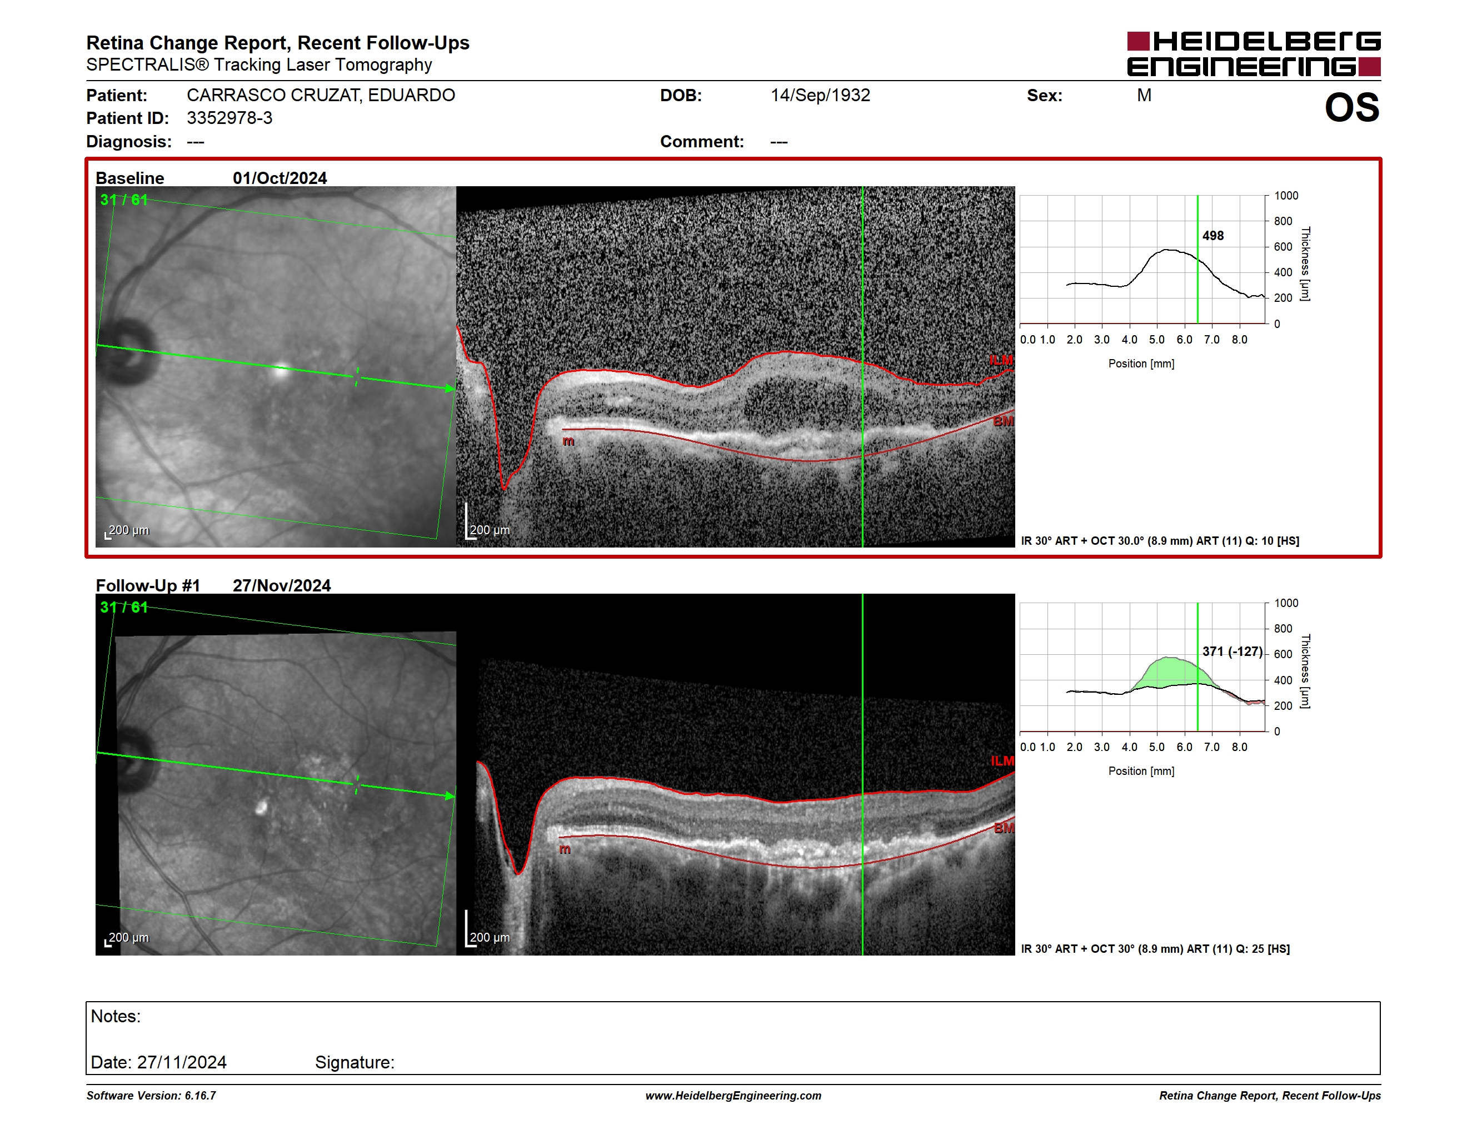Click the 'BM' label on Follow-Up scan
The height and width of the screenshot is (1134, 1467).
(x=1004, y=828)
